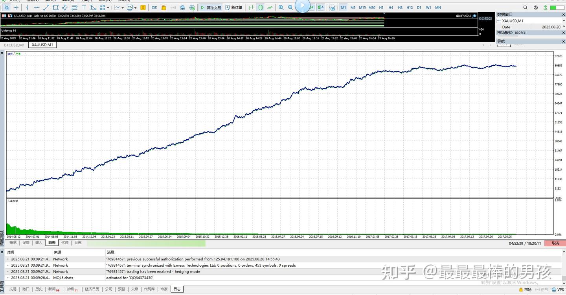
Task: Pick the trendline drawing tool
Action: point(46,7)
